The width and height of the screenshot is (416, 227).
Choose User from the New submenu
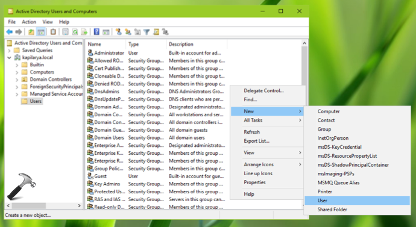[357, 201]
